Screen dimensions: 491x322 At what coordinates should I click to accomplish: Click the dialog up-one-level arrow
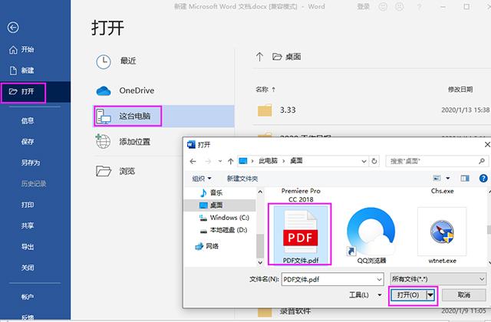click(x=231, y=162)
